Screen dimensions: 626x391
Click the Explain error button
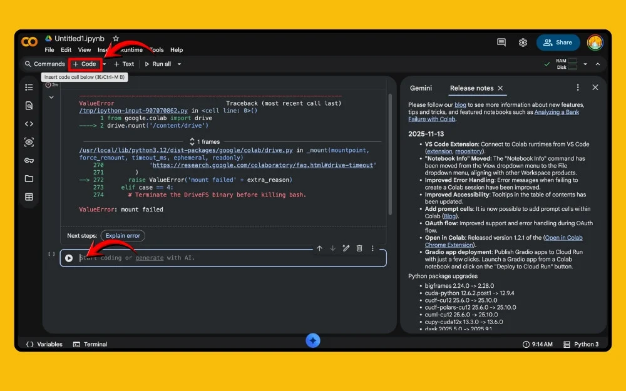coord(122,236)
